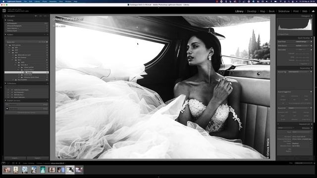Click the cloud sync status icon
The width and height of the screenshot is (317, 178).
[313, 11]
